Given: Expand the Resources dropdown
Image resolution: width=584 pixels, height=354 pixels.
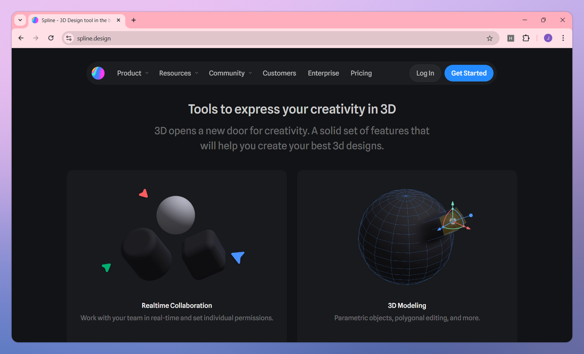Looking at the screenshot, I should click(175, 73).
